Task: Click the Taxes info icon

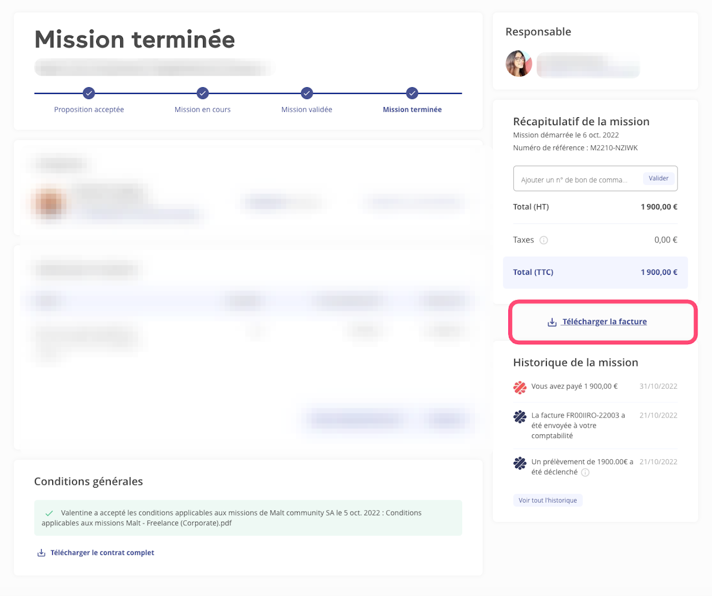Action: [x=544, y=240]
